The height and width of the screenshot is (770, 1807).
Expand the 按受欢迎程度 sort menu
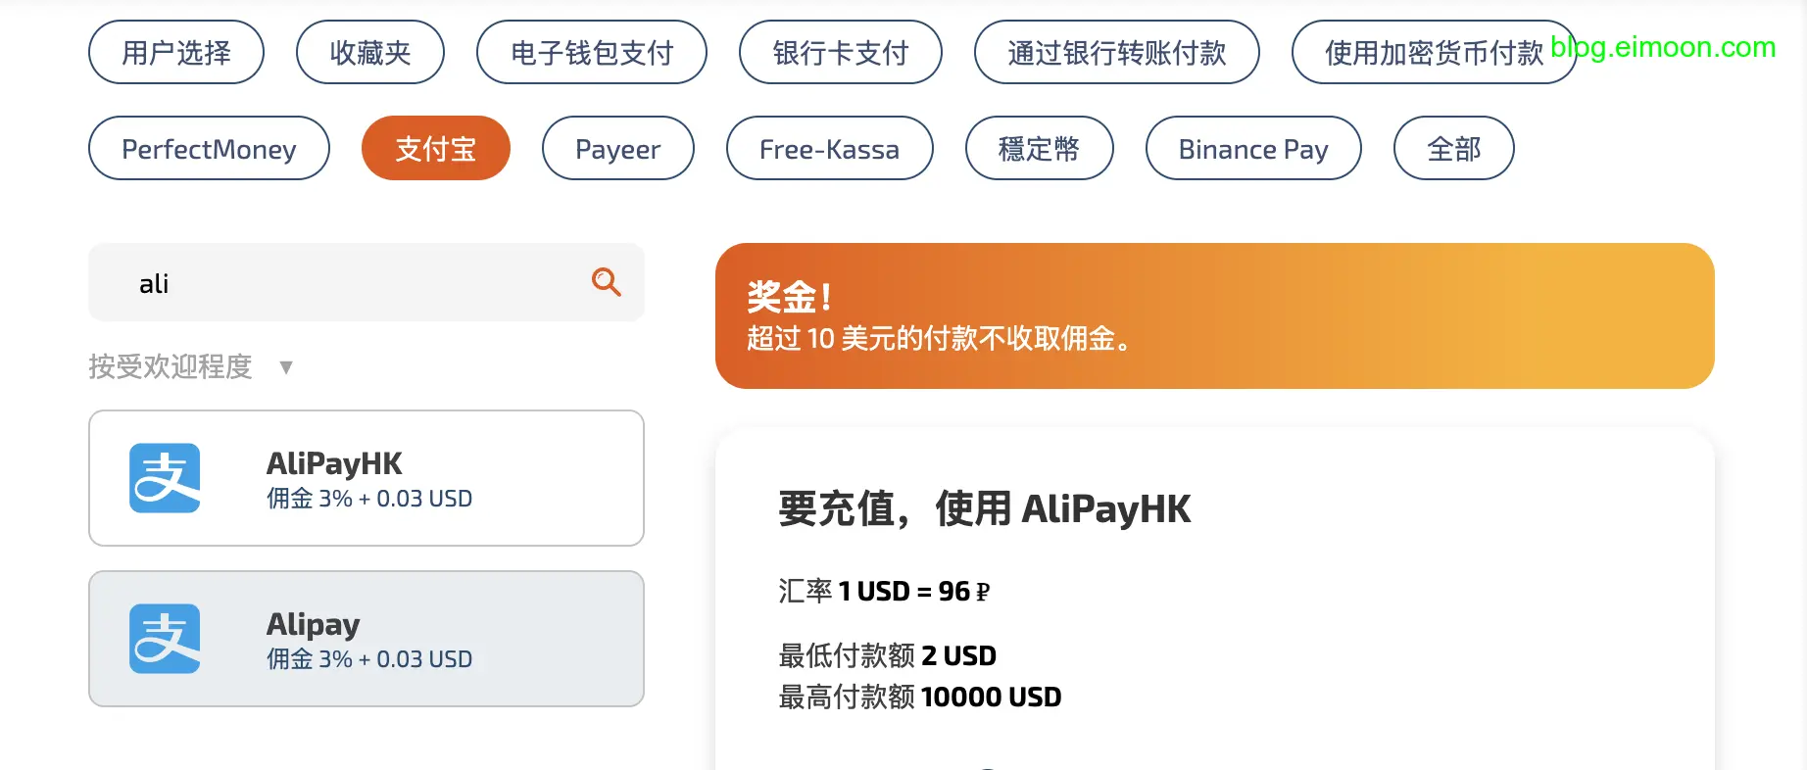171,366
